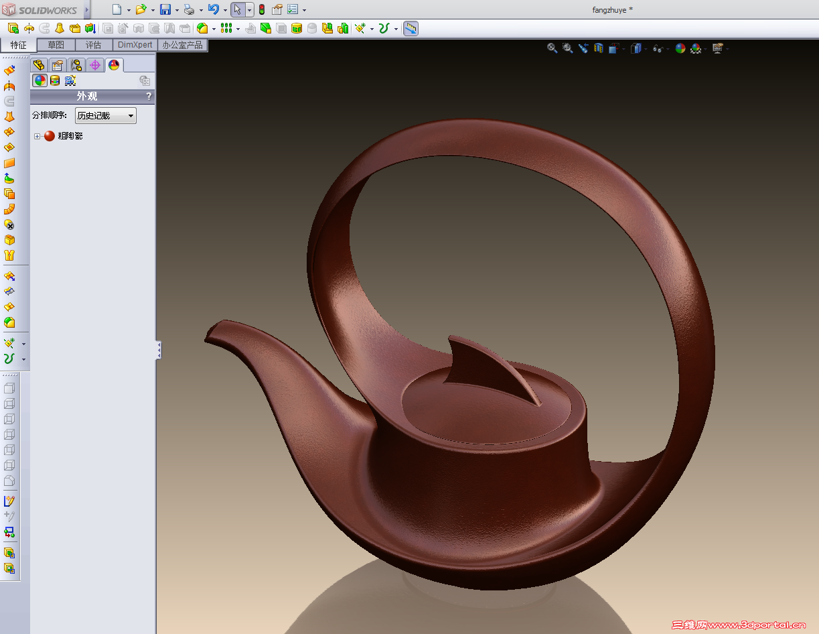
Task: Open the 历史记载 sort order dropdown
Action: click(105, 115)
